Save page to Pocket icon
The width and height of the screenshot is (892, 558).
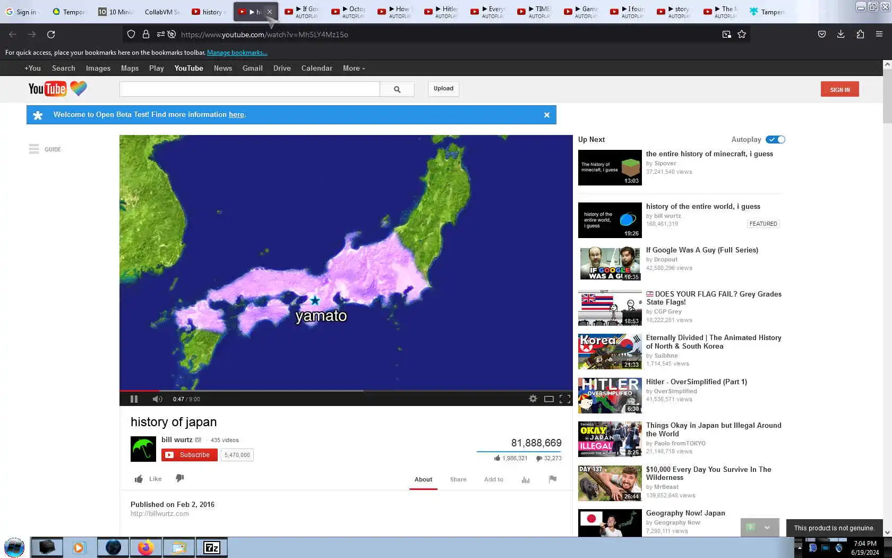point(821,35)
